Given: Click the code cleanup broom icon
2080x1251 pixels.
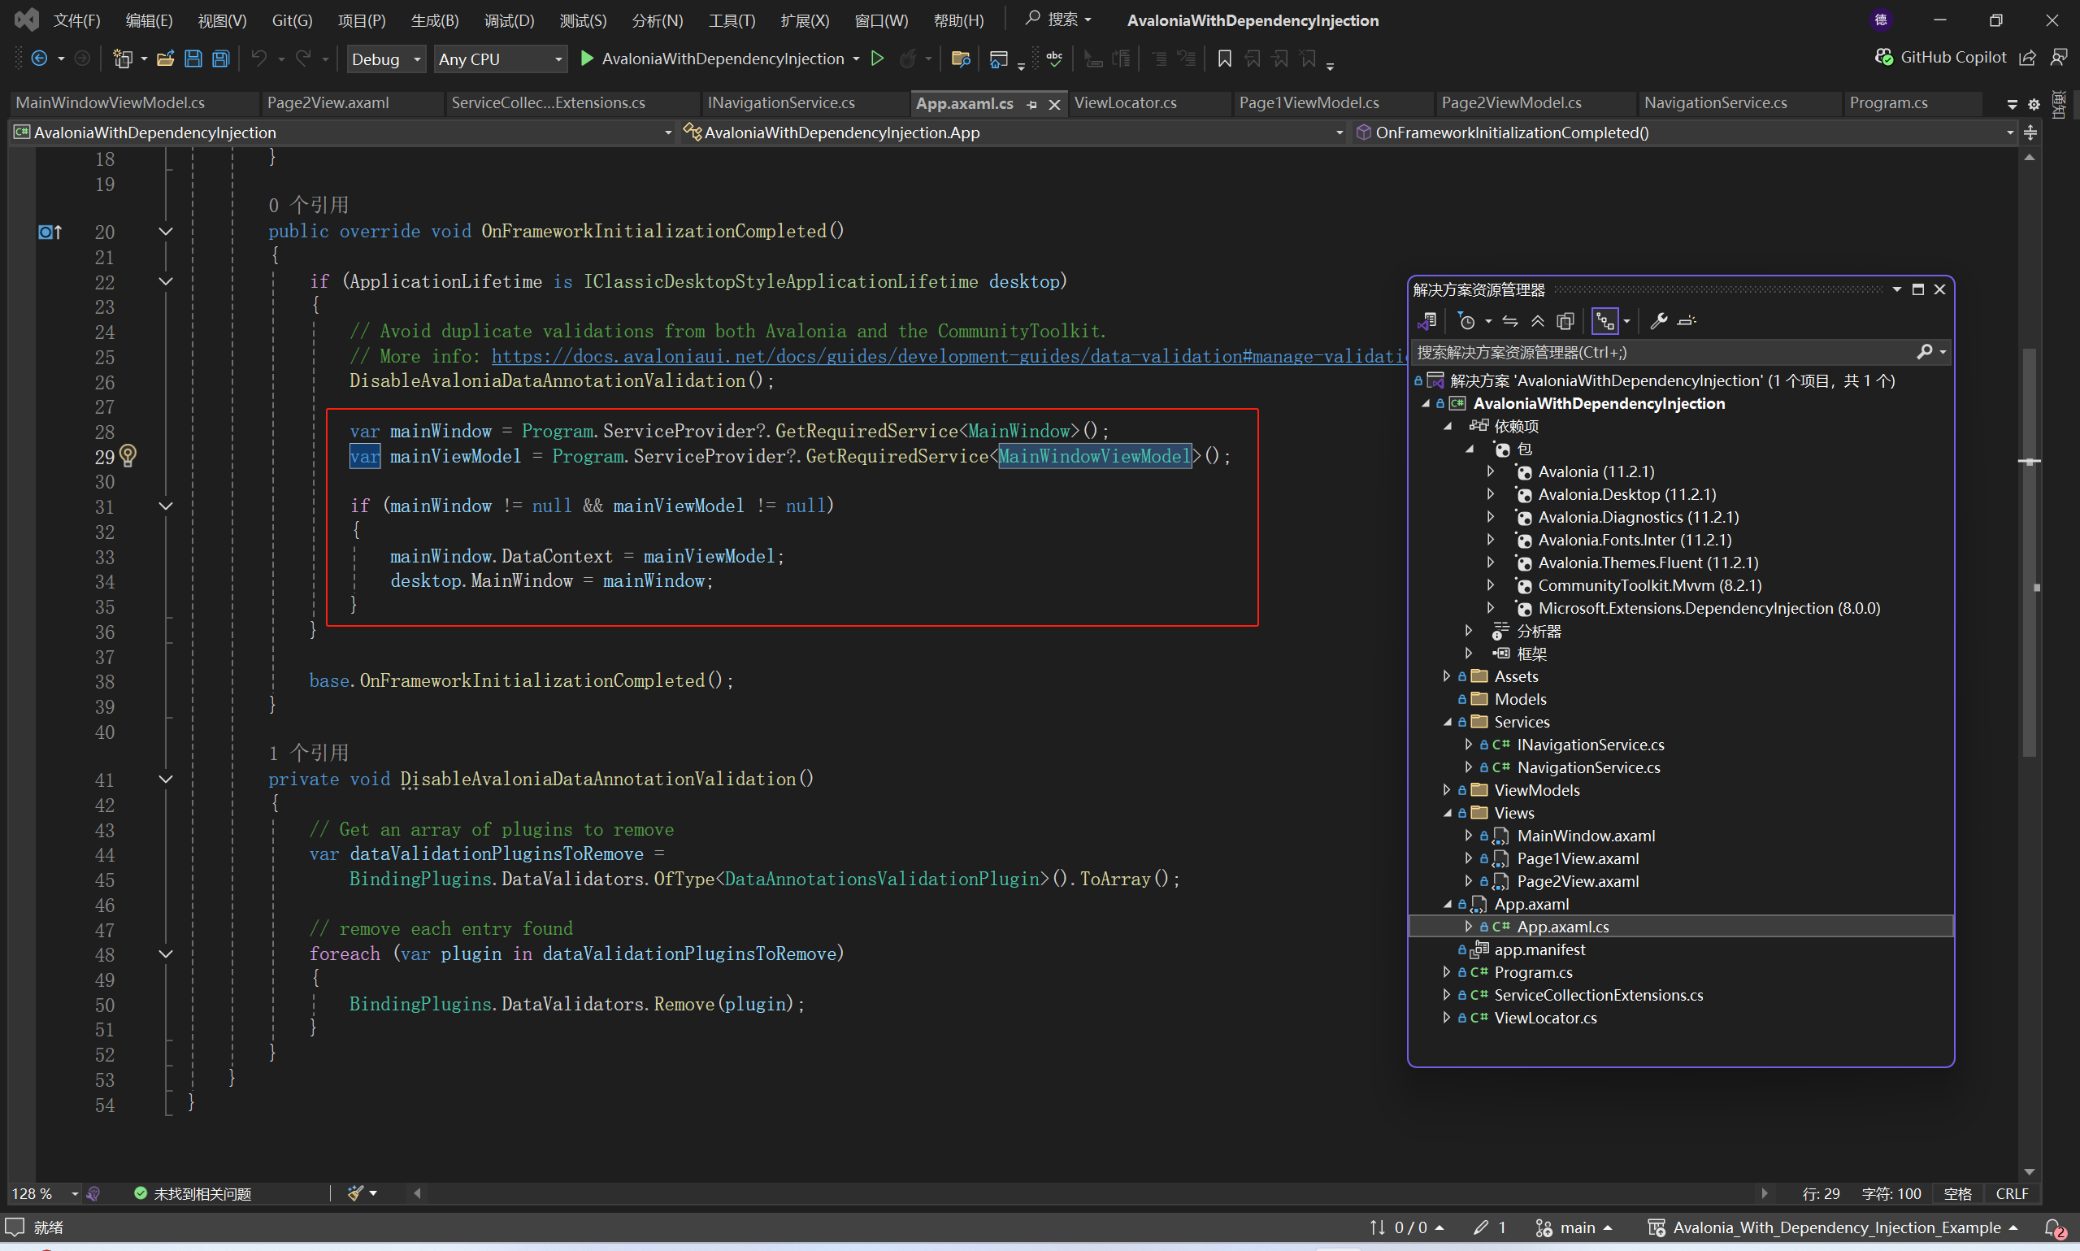Looking at the screenshot, I should [356, 1192].
